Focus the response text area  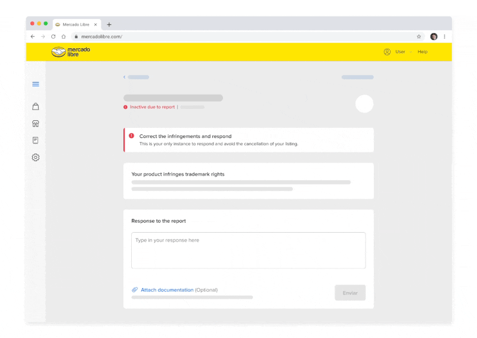point(248,250)
